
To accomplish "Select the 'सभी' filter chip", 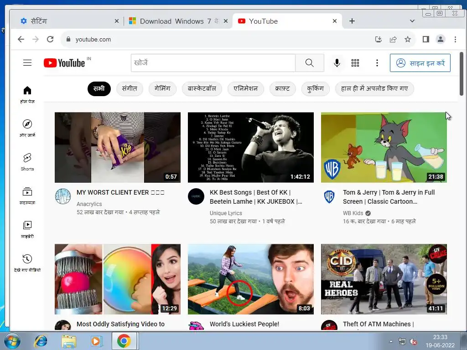I will [x=99, y=89].
